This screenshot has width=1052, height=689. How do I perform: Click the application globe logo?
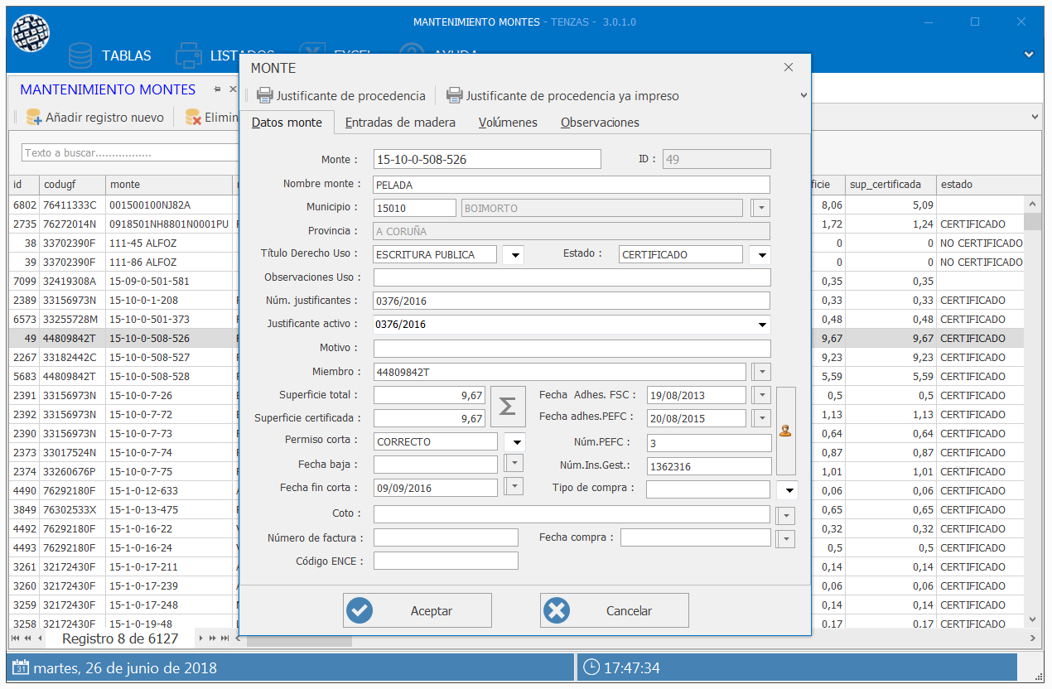pos(31,33)
